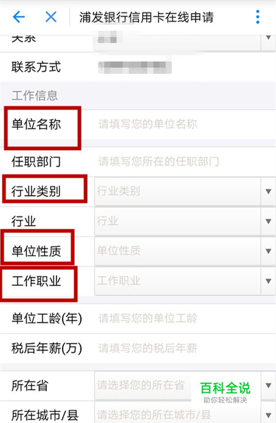Tap the 百科全说 watermark logo
Viewport: 276px width, 423px height.
225,392
